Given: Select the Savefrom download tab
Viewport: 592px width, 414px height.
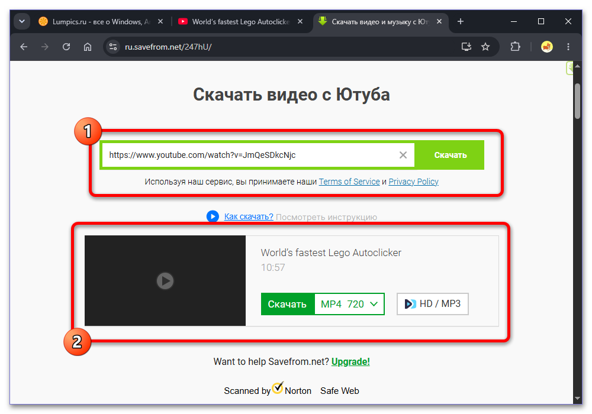Looking at the screenshot, I should [x=380, y=21].
